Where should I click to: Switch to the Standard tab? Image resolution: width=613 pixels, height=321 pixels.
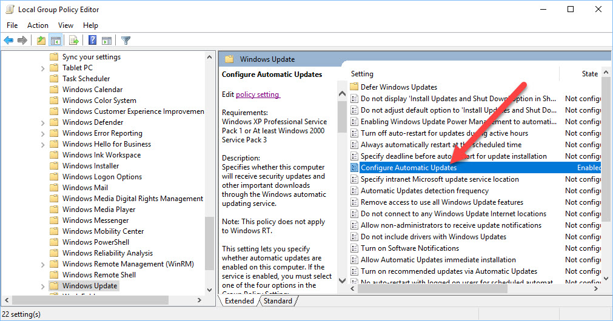pyautogui.click(x=278, y=301)
